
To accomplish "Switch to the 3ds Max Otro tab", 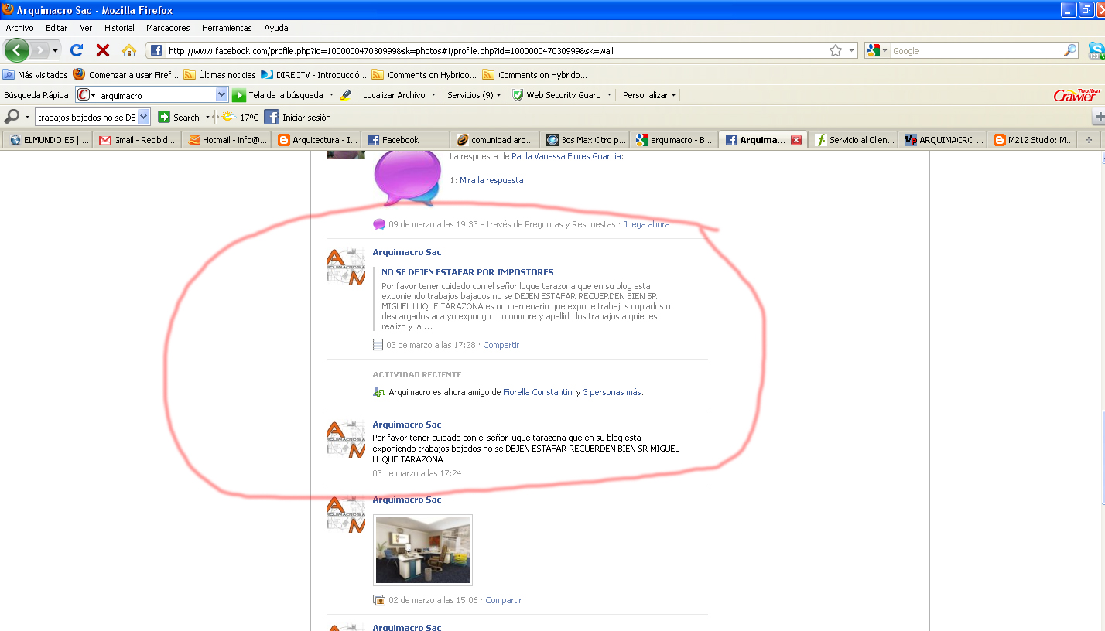I will [x=585, y=140].
